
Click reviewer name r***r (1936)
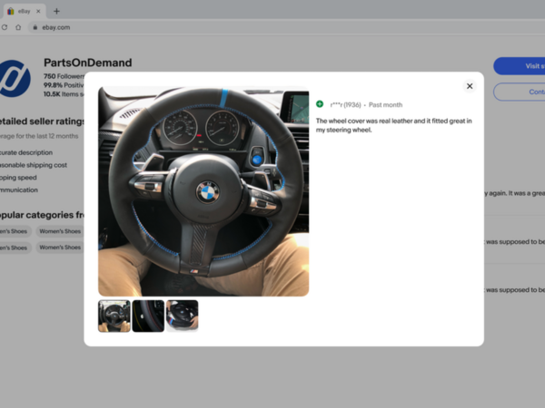[345, 105]
